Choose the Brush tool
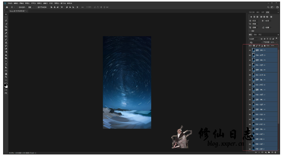This screenshot has width=282, height=156. tap(6, 39)
